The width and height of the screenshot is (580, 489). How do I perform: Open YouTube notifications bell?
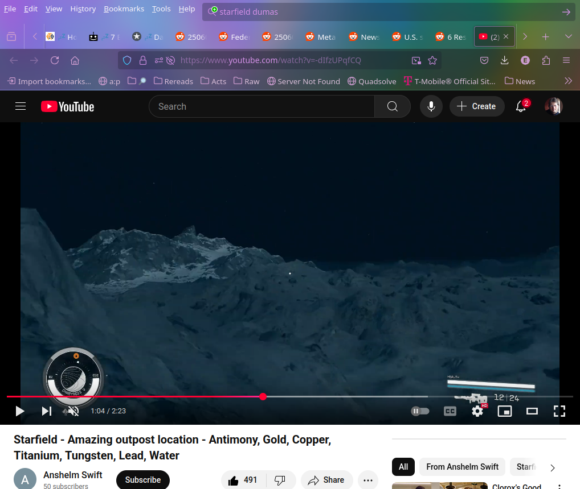coord(521,106)
